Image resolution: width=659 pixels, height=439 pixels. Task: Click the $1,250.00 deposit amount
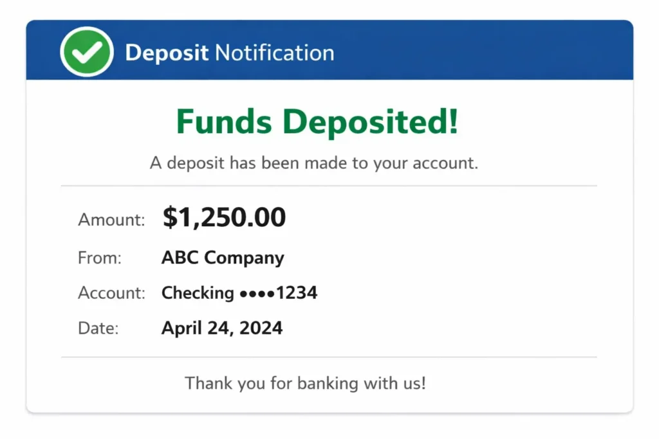point(224,218)
